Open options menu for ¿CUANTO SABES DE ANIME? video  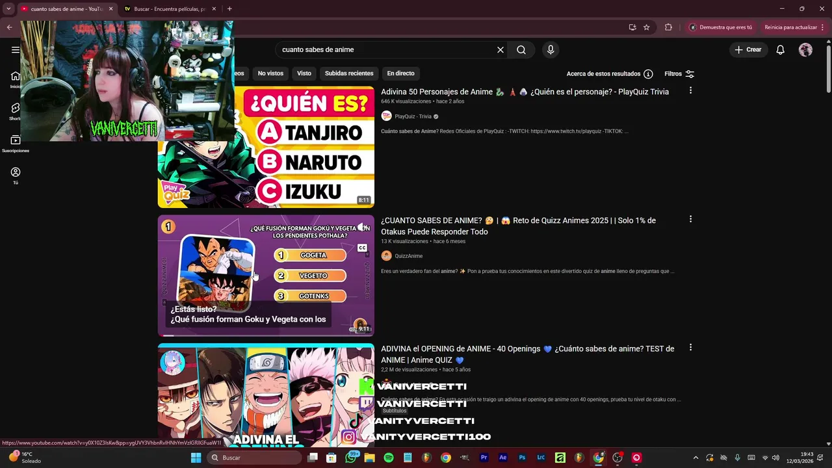690,219
